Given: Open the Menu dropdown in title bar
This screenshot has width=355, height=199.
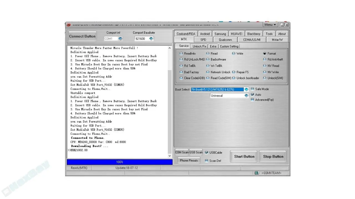Looking at the screenshot, I should [x=270, y=25].
